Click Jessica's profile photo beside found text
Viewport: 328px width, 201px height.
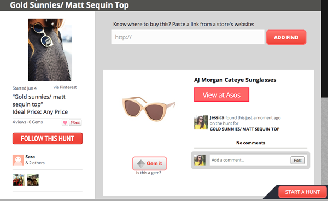tap(201, 122)
